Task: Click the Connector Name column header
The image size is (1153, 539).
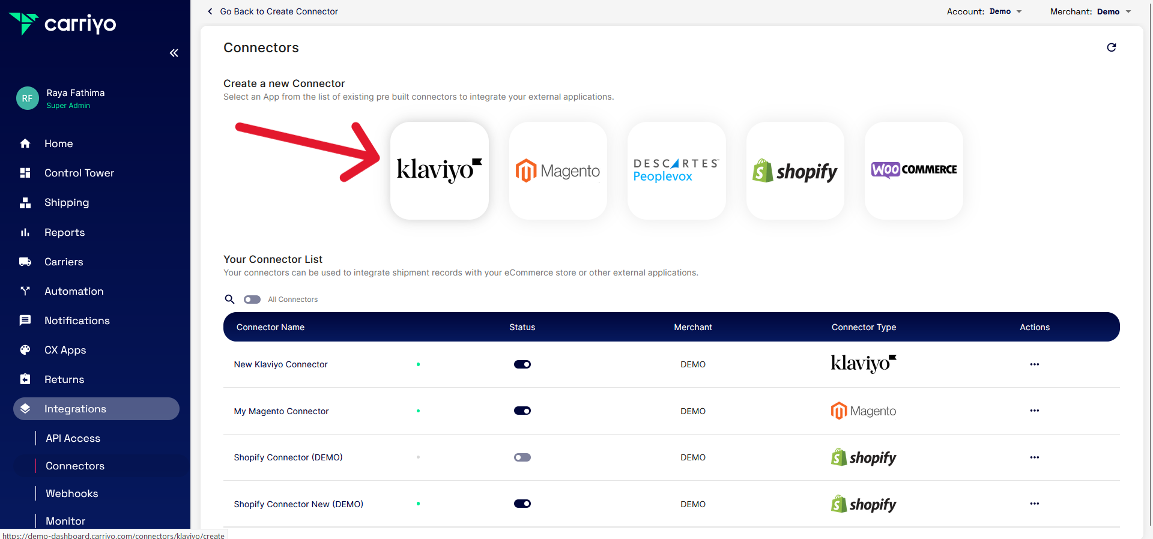Action: pos(270,327)
